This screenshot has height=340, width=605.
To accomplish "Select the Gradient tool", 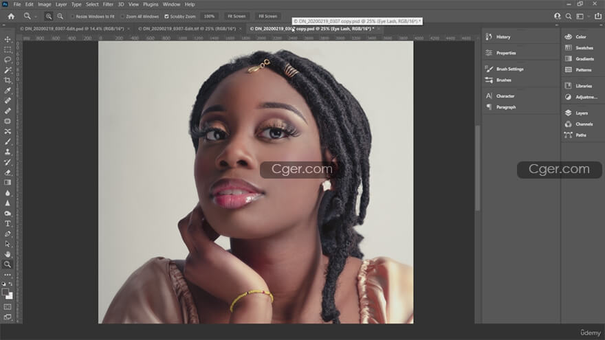I will point(8,183).
